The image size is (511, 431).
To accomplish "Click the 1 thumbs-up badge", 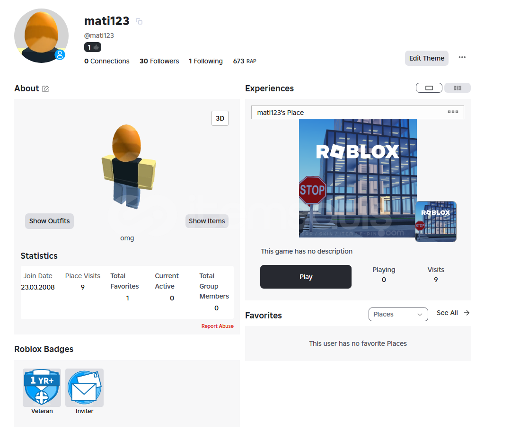I will (x=93, y=47).
